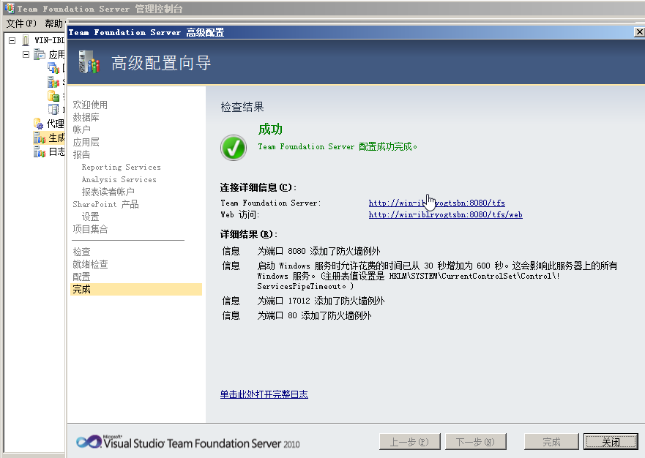The width and height of the screenshot is (645, 458).
Task: Click the 成功 heading text
Action: (x=270, y=129)
